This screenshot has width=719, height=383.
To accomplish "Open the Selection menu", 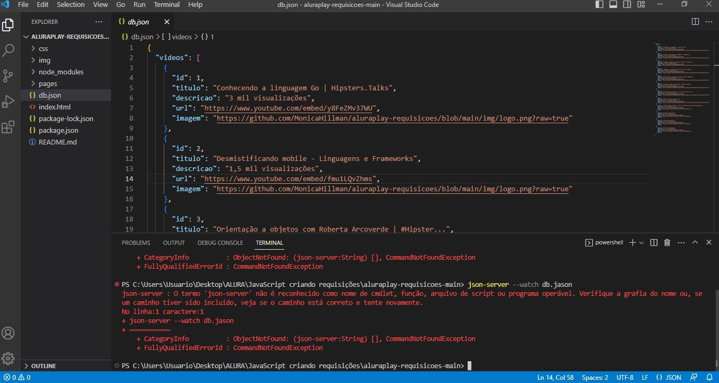I will pos(71,4).
